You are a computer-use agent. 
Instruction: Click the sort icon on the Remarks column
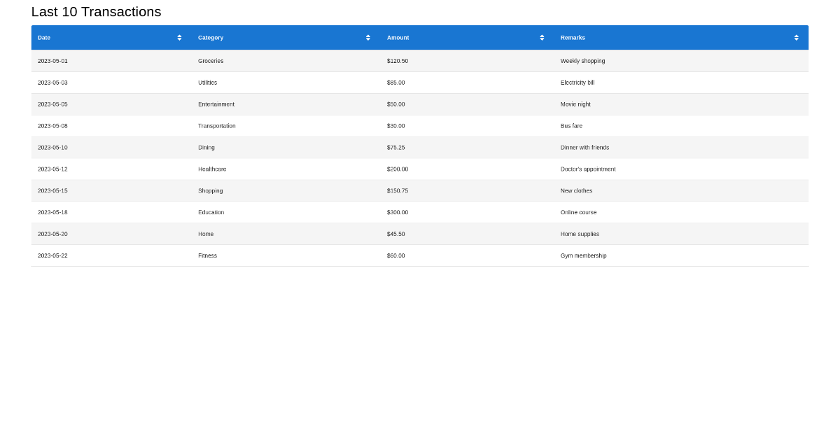796,37
